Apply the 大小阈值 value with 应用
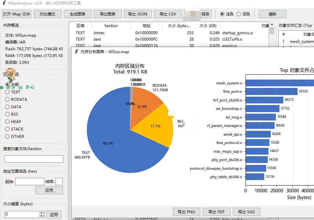314x220 pixels. click(x=54, y=215)
